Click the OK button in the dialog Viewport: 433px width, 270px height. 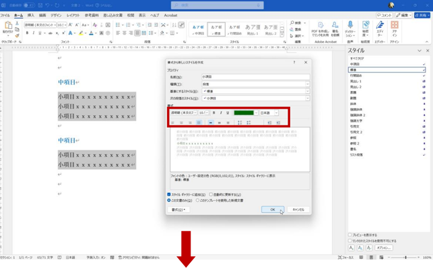point(272,209)
